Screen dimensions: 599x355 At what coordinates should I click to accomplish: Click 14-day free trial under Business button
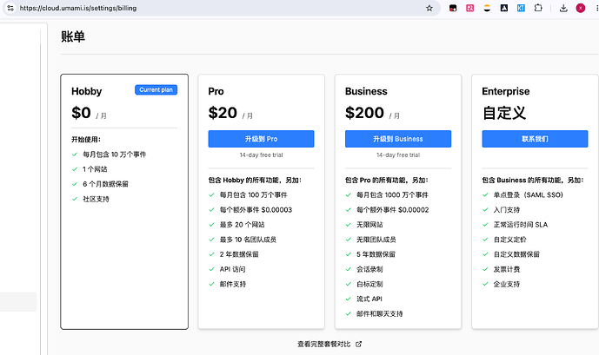pos(398,155)
